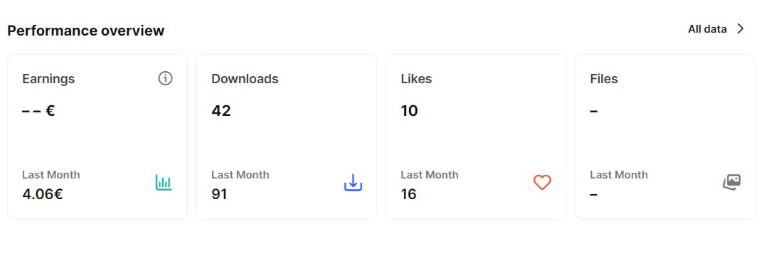
Task: Click Last Month label in Files card
Action: point(618,175)
